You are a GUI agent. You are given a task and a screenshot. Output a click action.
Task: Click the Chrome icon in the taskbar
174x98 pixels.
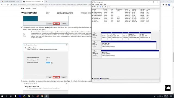42,96
